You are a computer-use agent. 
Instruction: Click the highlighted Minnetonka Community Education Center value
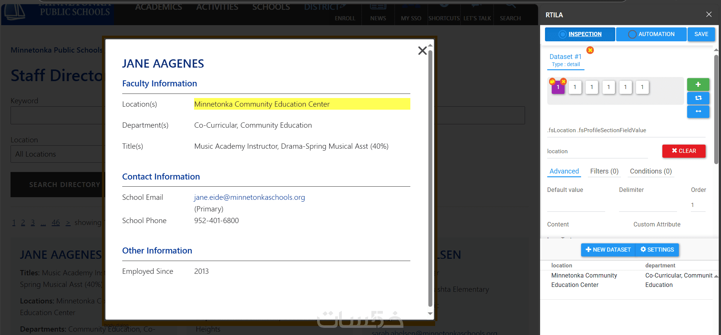pyautogui.click(x=302, y=104)
